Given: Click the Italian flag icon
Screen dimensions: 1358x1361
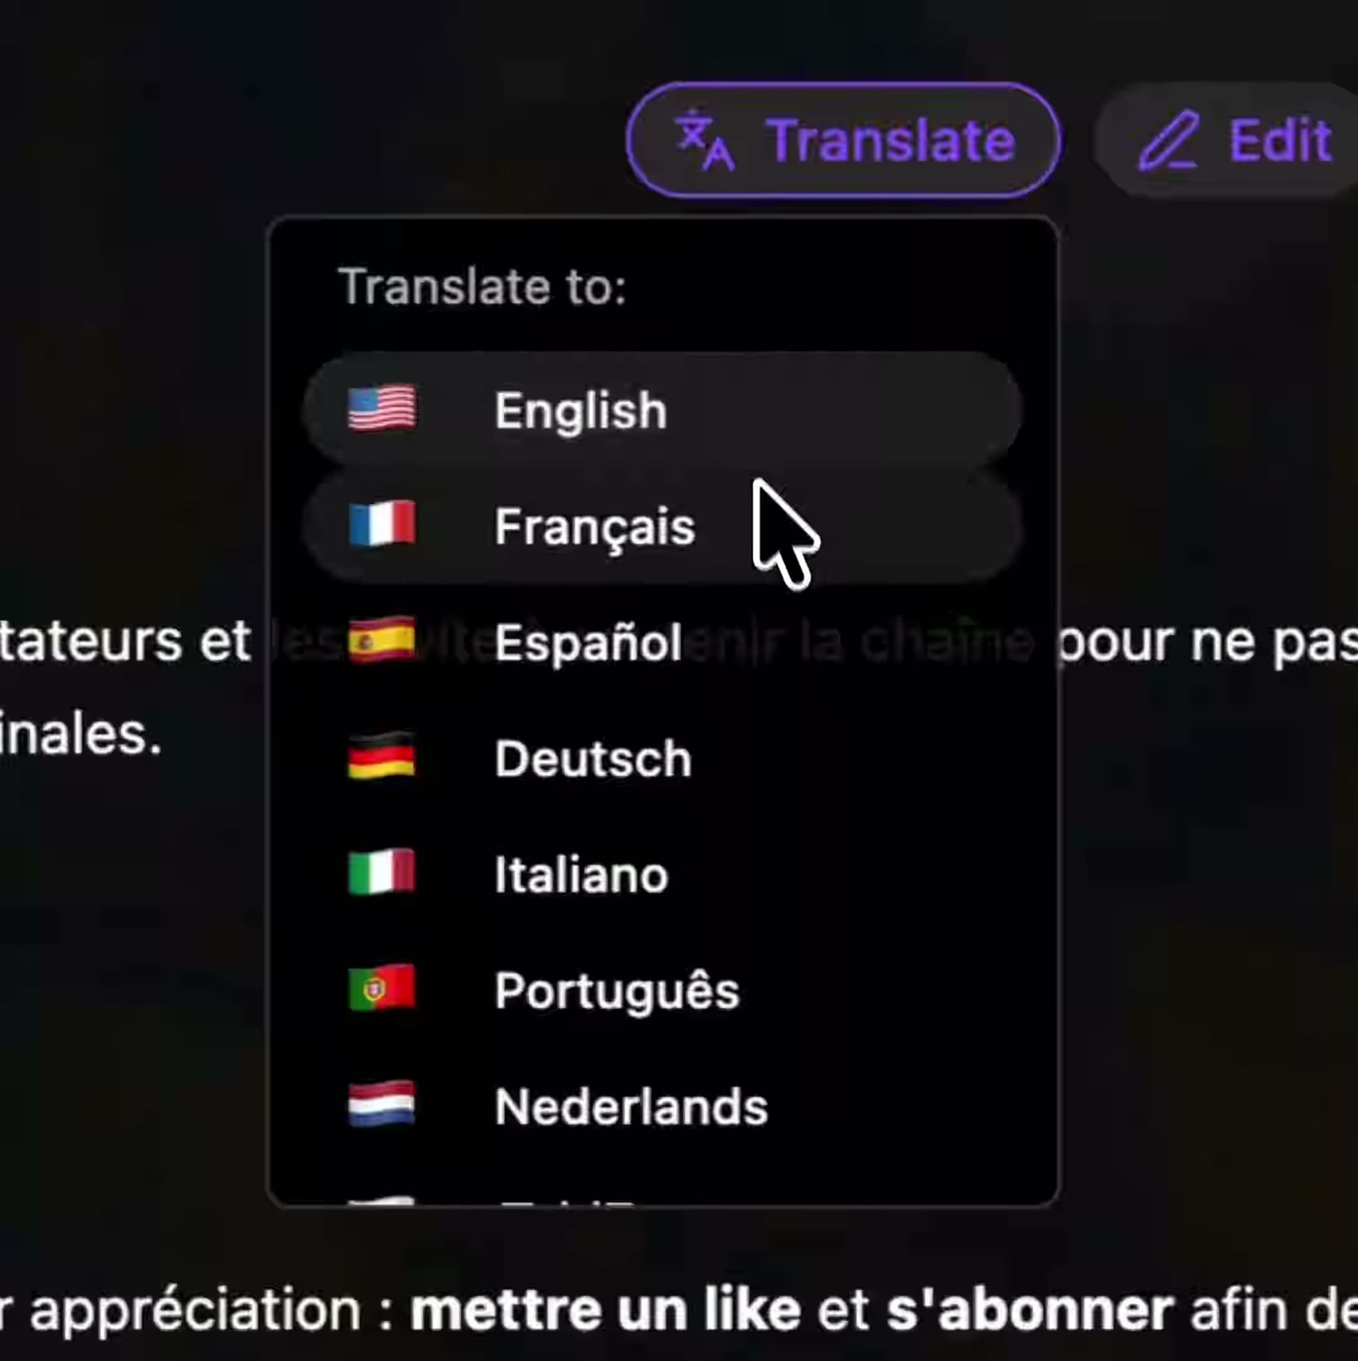Looking at the screenshot, I should 382,872.
